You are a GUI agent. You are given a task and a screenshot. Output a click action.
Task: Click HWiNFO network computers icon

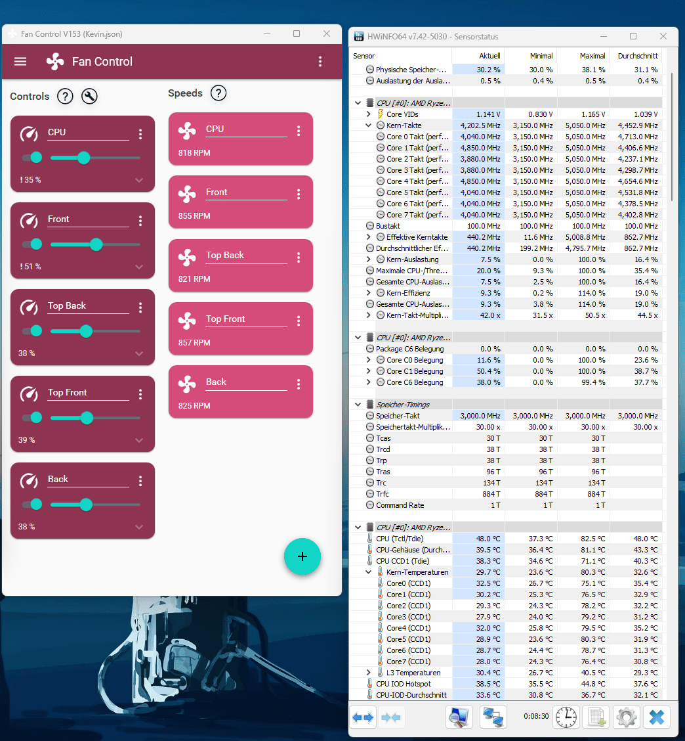[x=493, y=717]
